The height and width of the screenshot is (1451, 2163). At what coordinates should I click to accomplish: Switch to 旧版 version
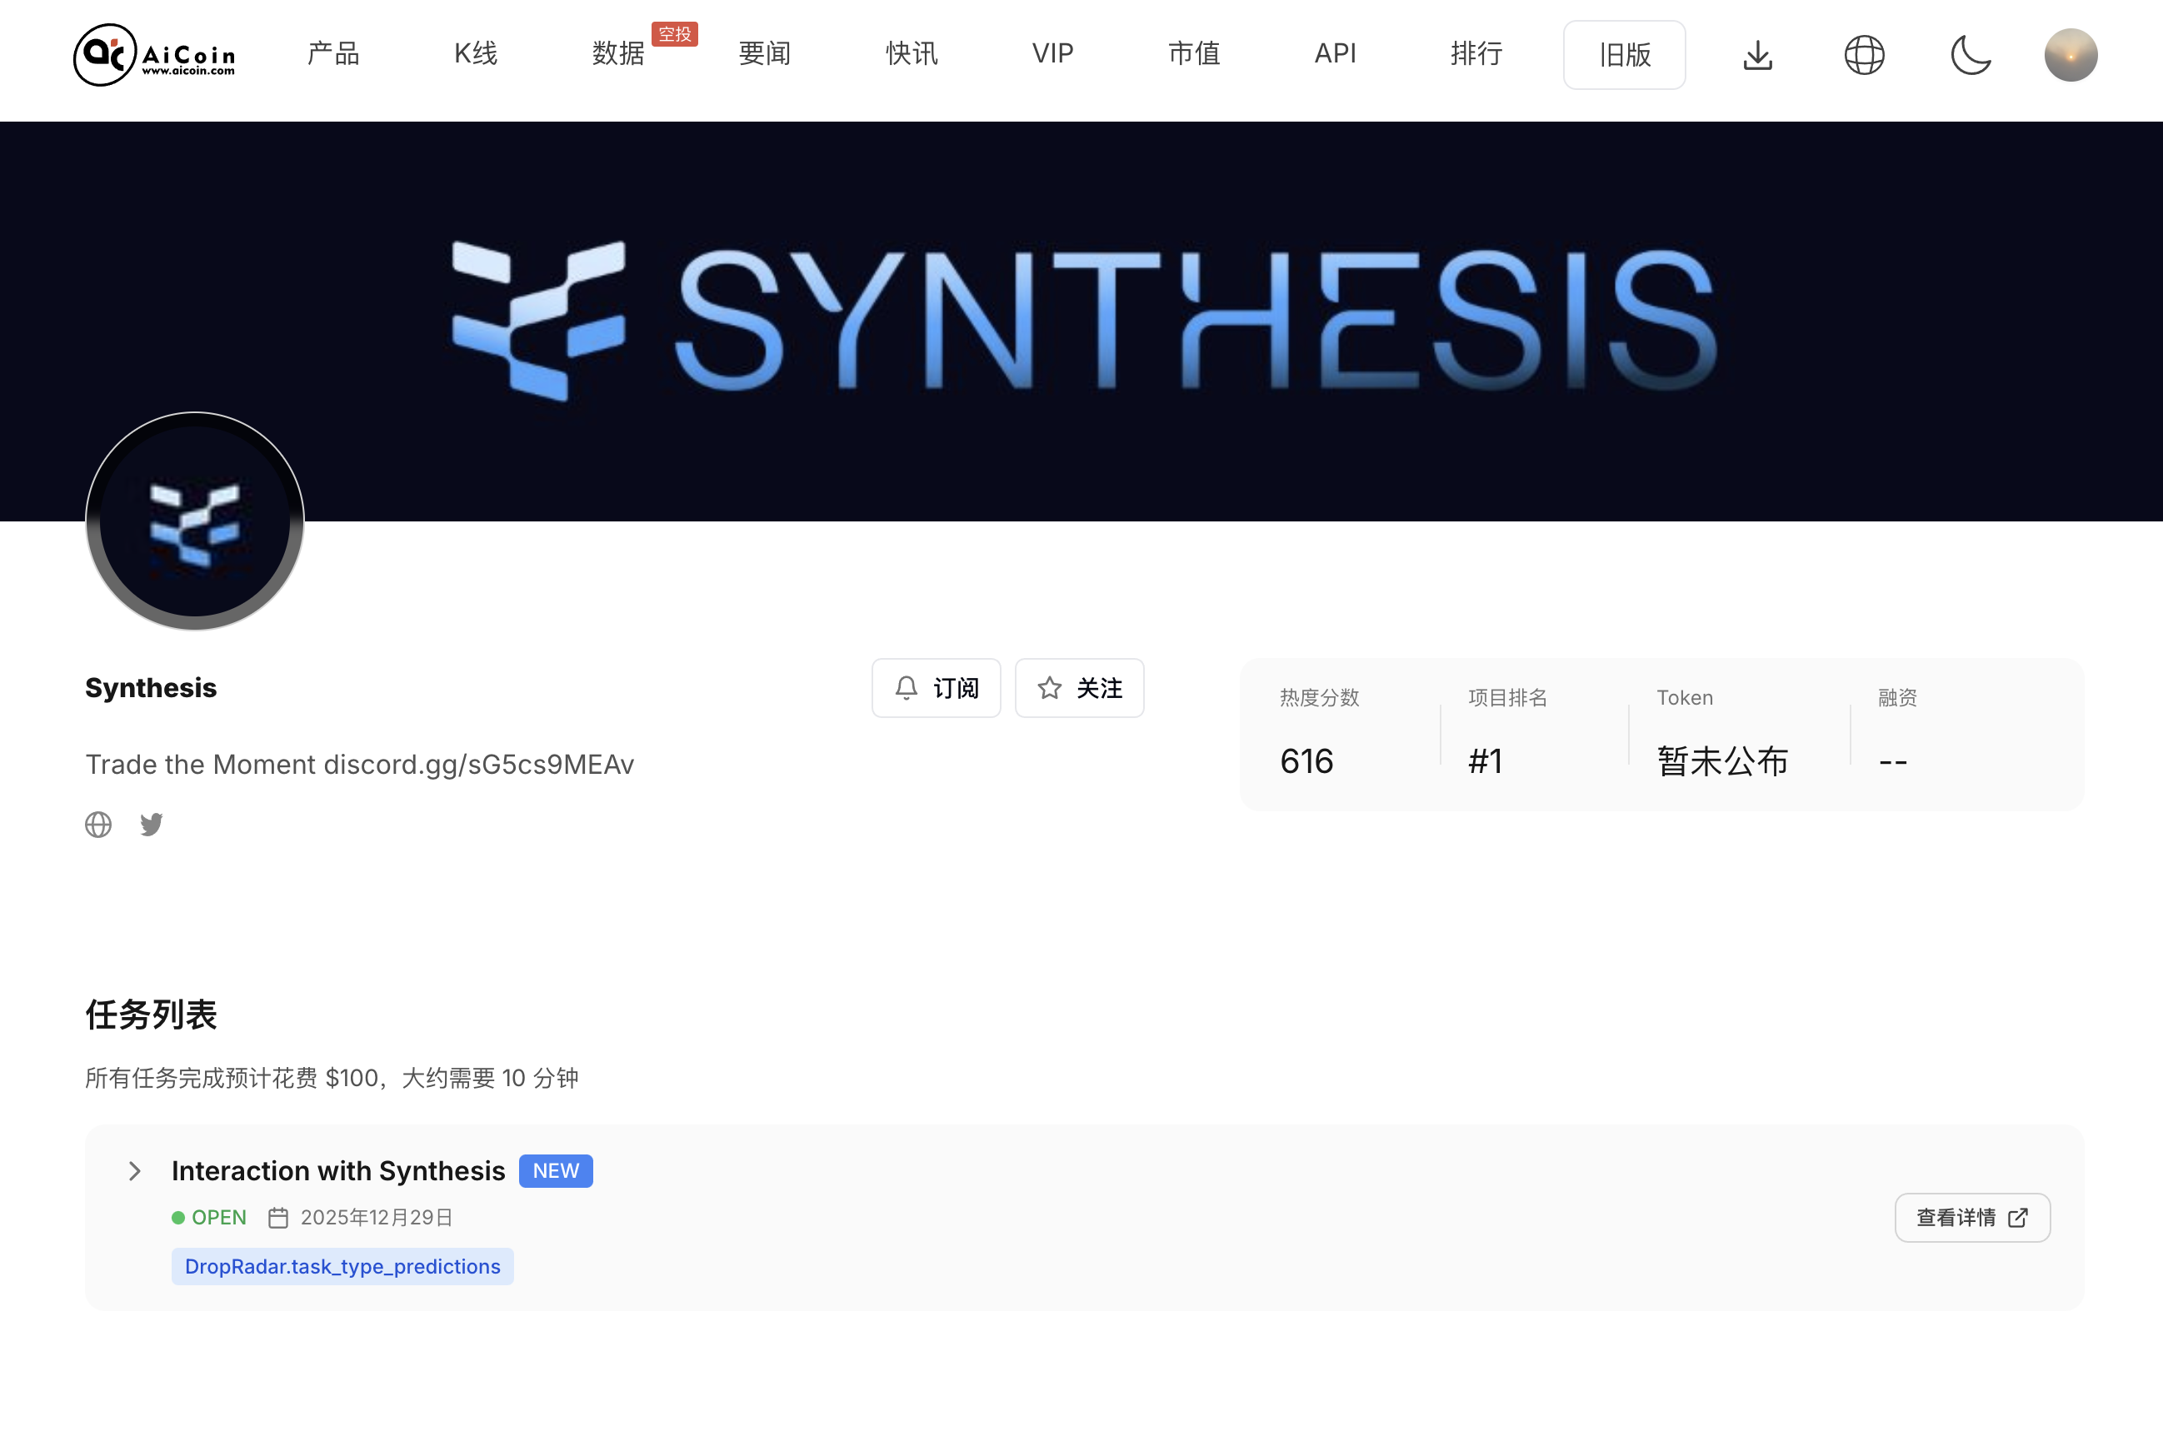(1623, 55)
